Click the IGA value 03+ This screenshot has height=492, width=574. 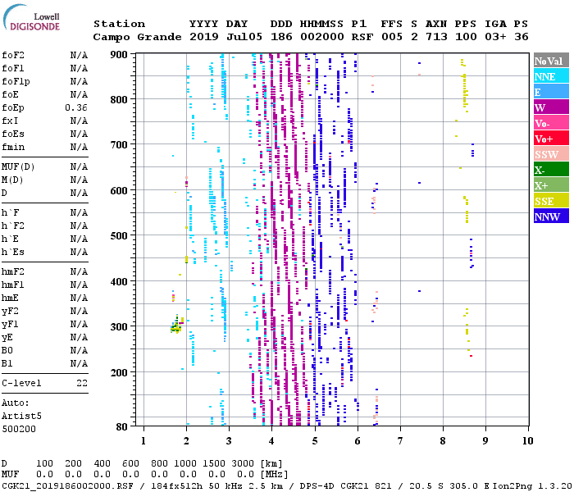(495, 37)
